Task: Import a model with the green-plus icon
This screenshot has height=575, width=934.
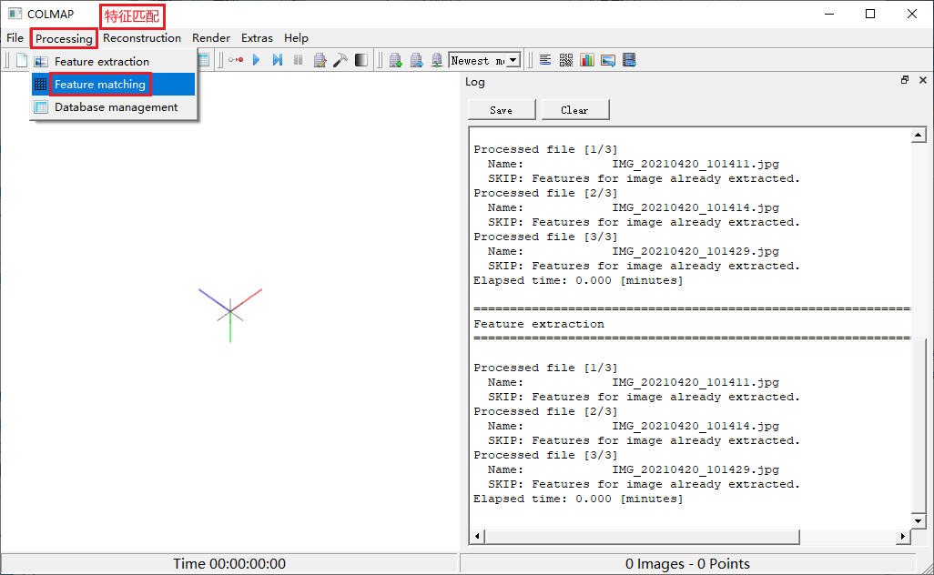Action: point(395,60)
